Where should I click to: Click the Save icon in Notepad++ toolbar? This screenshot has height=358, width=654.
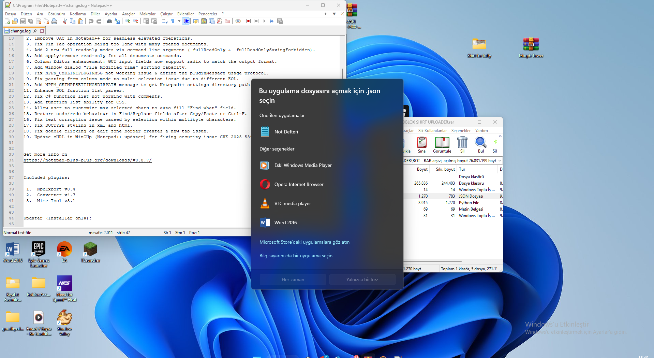click(23, 21)
